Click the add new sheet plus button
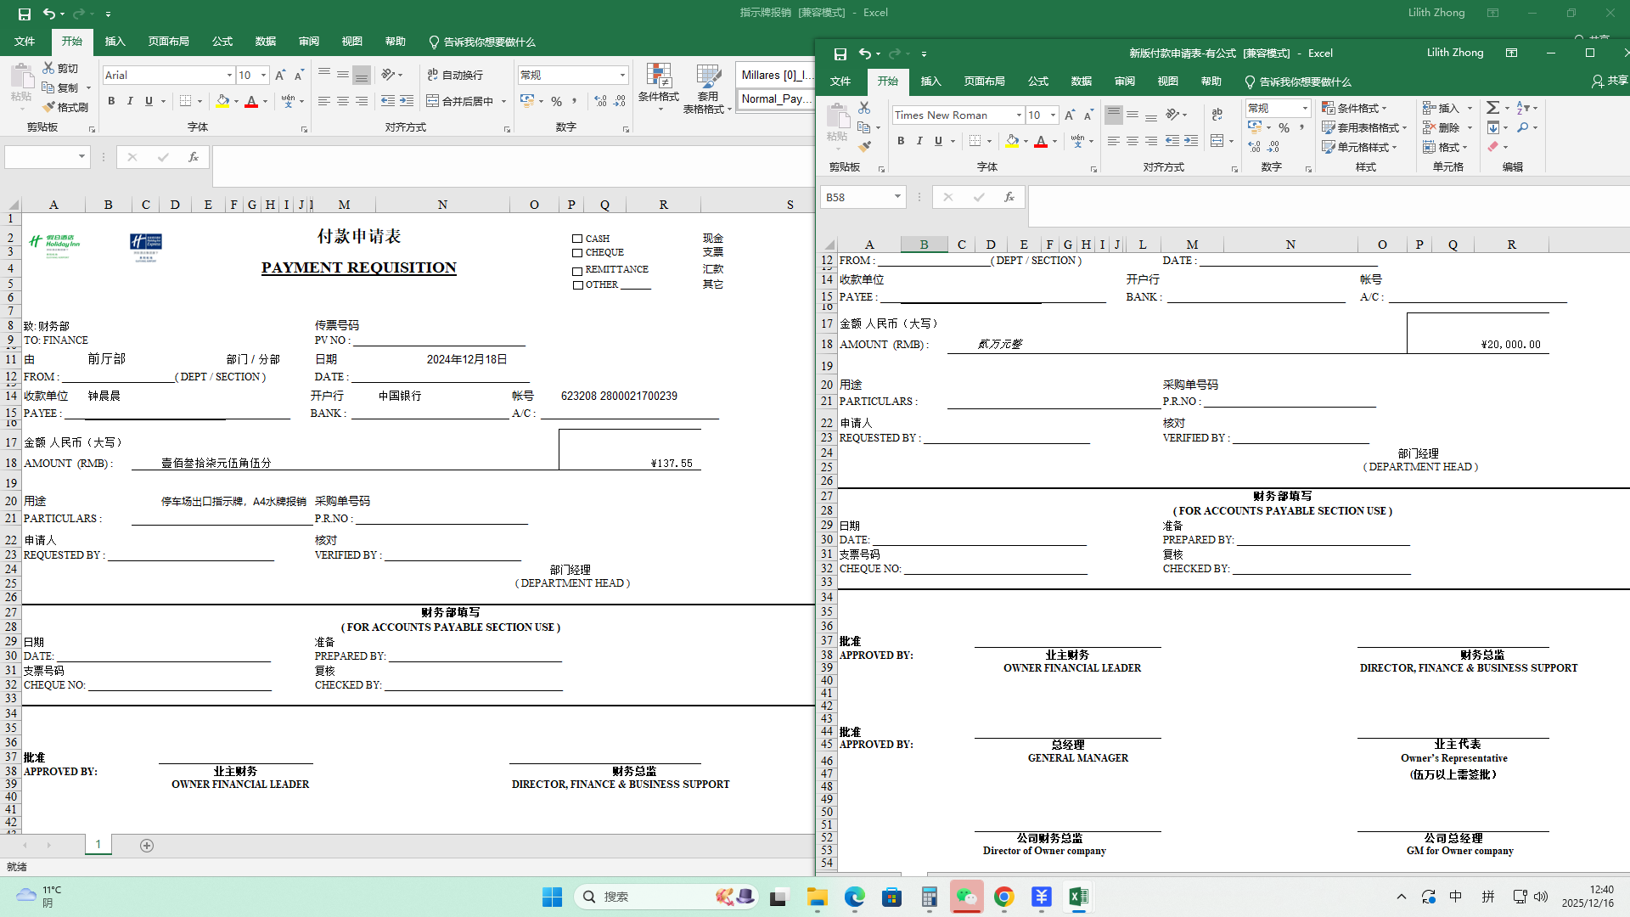The image size is (1630, 917). point(147,846)
